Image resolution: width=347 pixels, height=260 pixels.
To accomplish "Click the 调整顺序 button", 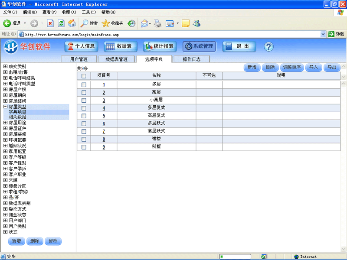I will point(291,67).
